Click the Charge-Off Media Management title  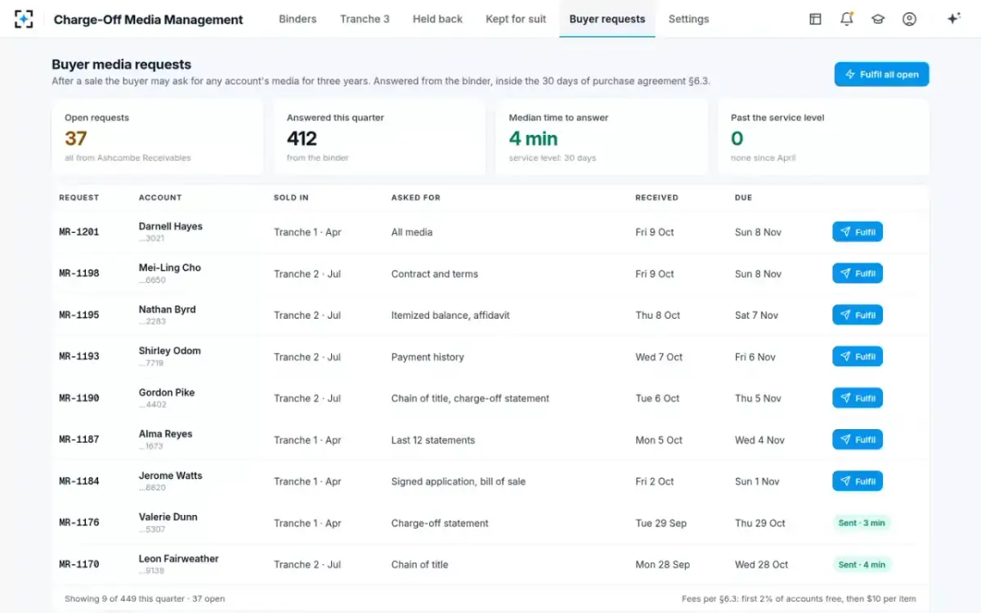pyautogui.click(x=148, y=20)
